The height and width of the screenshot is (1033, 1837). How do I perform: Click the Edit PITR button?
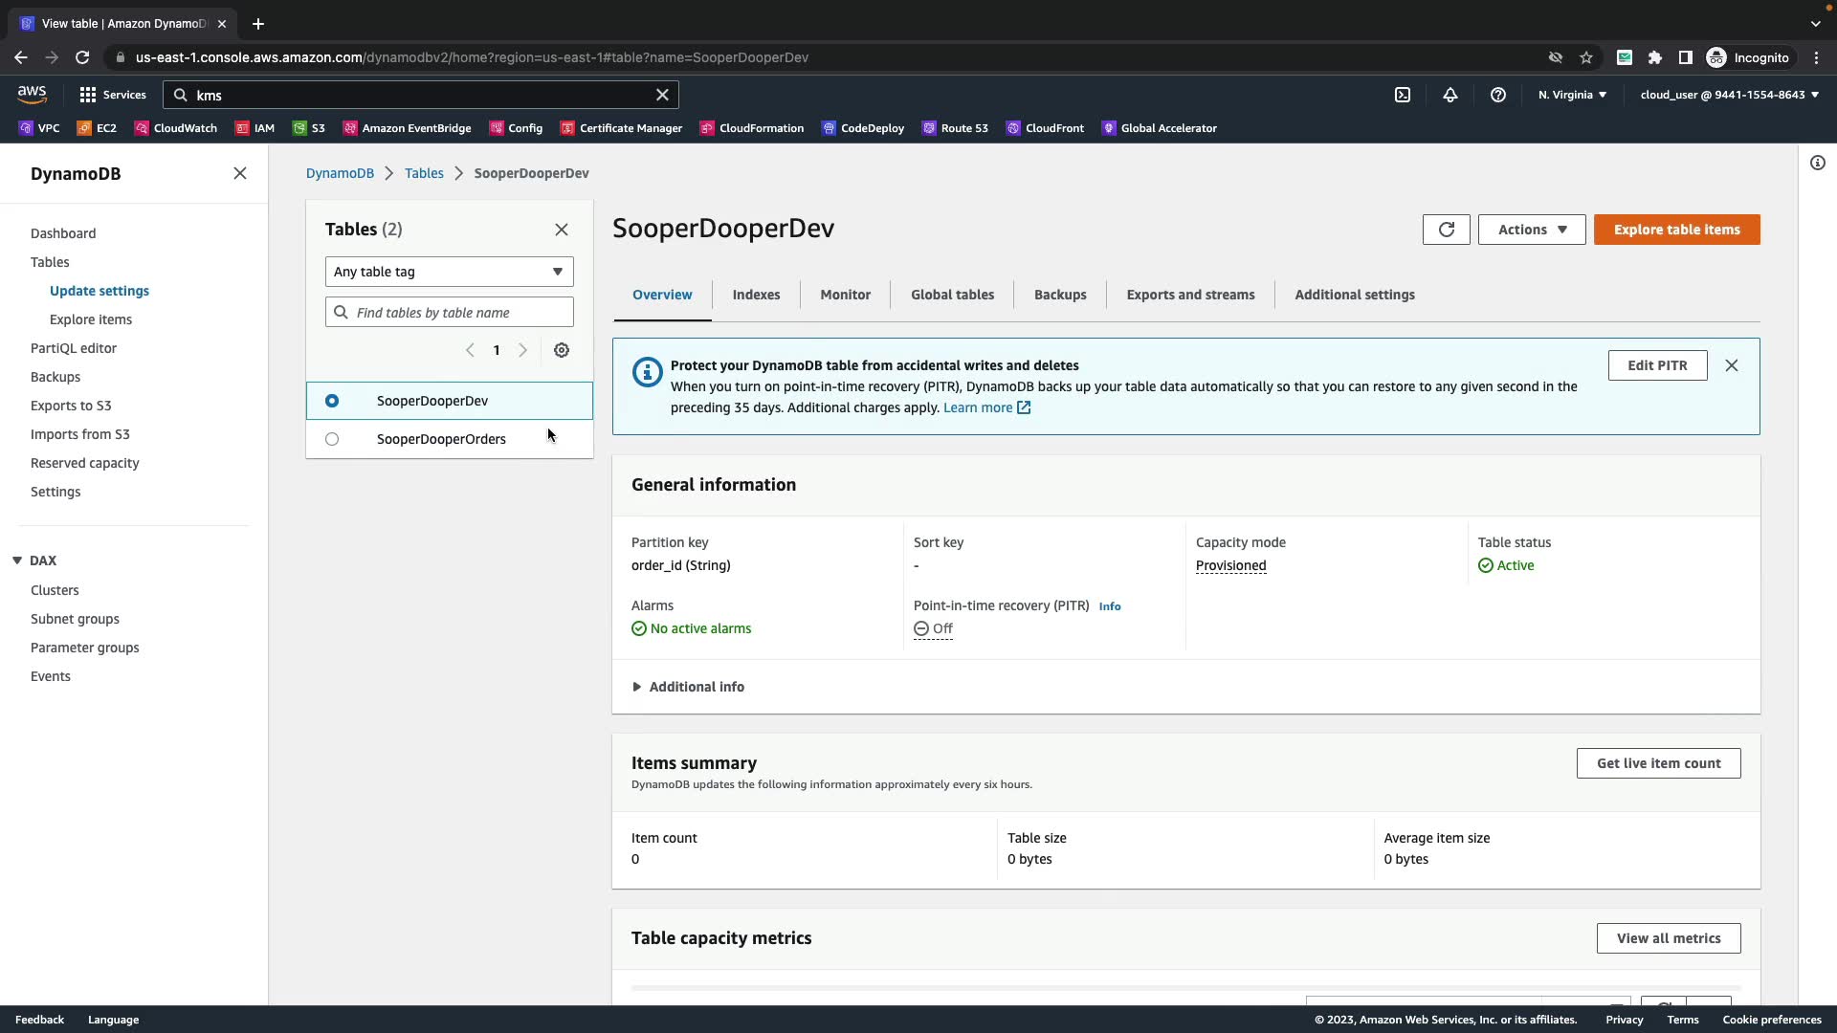[1657, 365]
